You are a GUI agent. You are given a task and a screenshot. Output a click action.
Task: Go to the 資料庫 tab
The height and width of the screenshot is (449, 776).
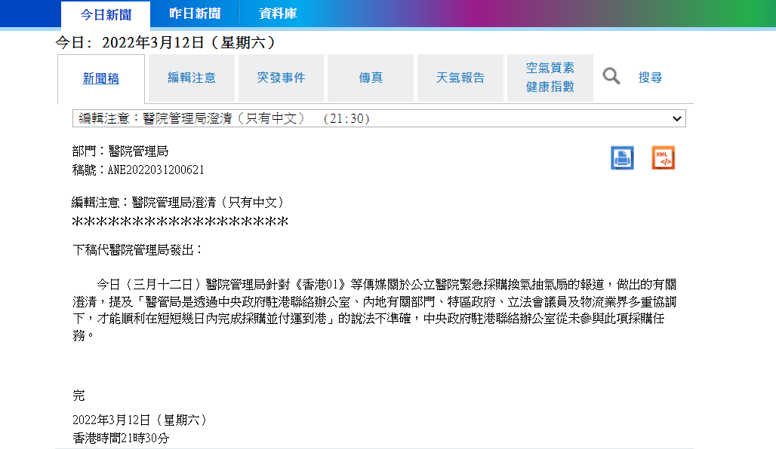click(278, 14)
